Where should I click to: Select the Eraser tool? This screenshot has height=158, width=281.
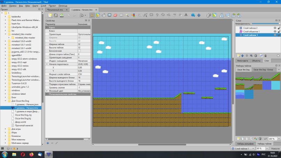[115, 15]
